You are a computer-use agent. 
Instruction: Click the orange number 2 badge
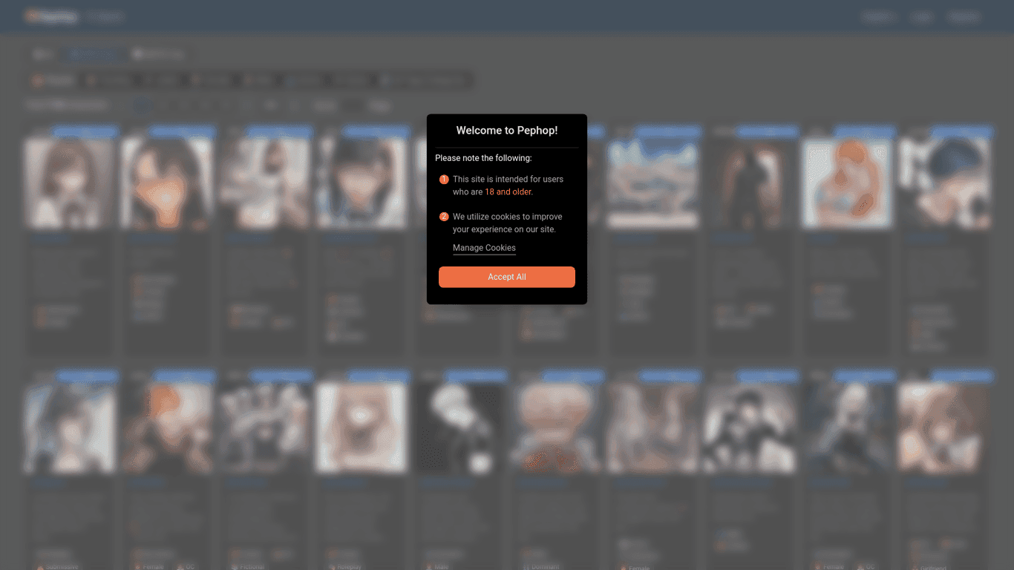click(444, 217)
